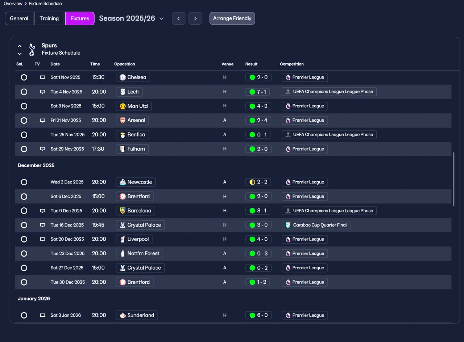Click the TV icon on the Liverpool match row

pos(42,239)
